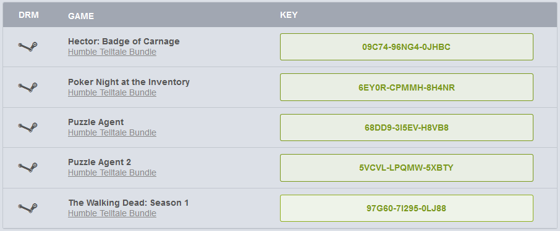Select the key field 6EY0R-CPMMH-8H4NR
This screenshot has width=560, height=231.
click(x=407, y=87)
